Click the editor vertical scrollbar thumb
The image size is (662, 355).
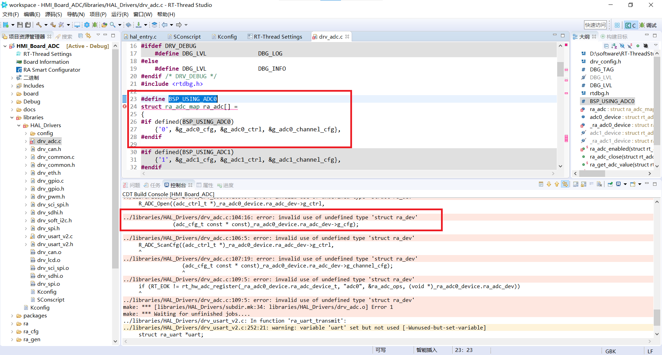pyautogui.click(x=560, y=69)
